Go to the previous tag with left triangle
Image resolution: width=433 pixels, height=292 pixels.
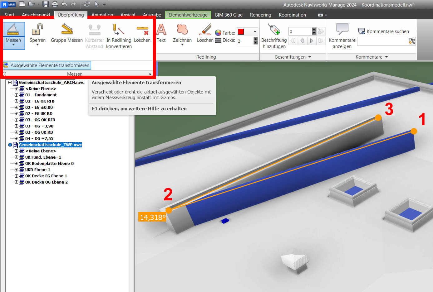coord(302,41)
